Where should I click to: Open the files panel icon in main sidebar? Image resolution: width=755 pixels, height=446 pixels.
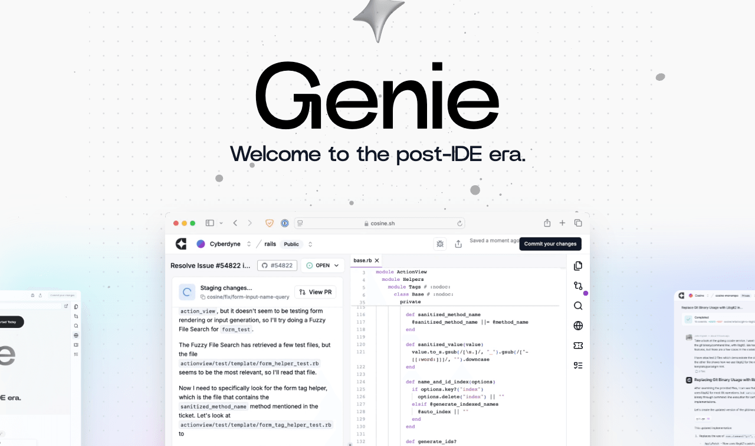[x=578, y=265]
